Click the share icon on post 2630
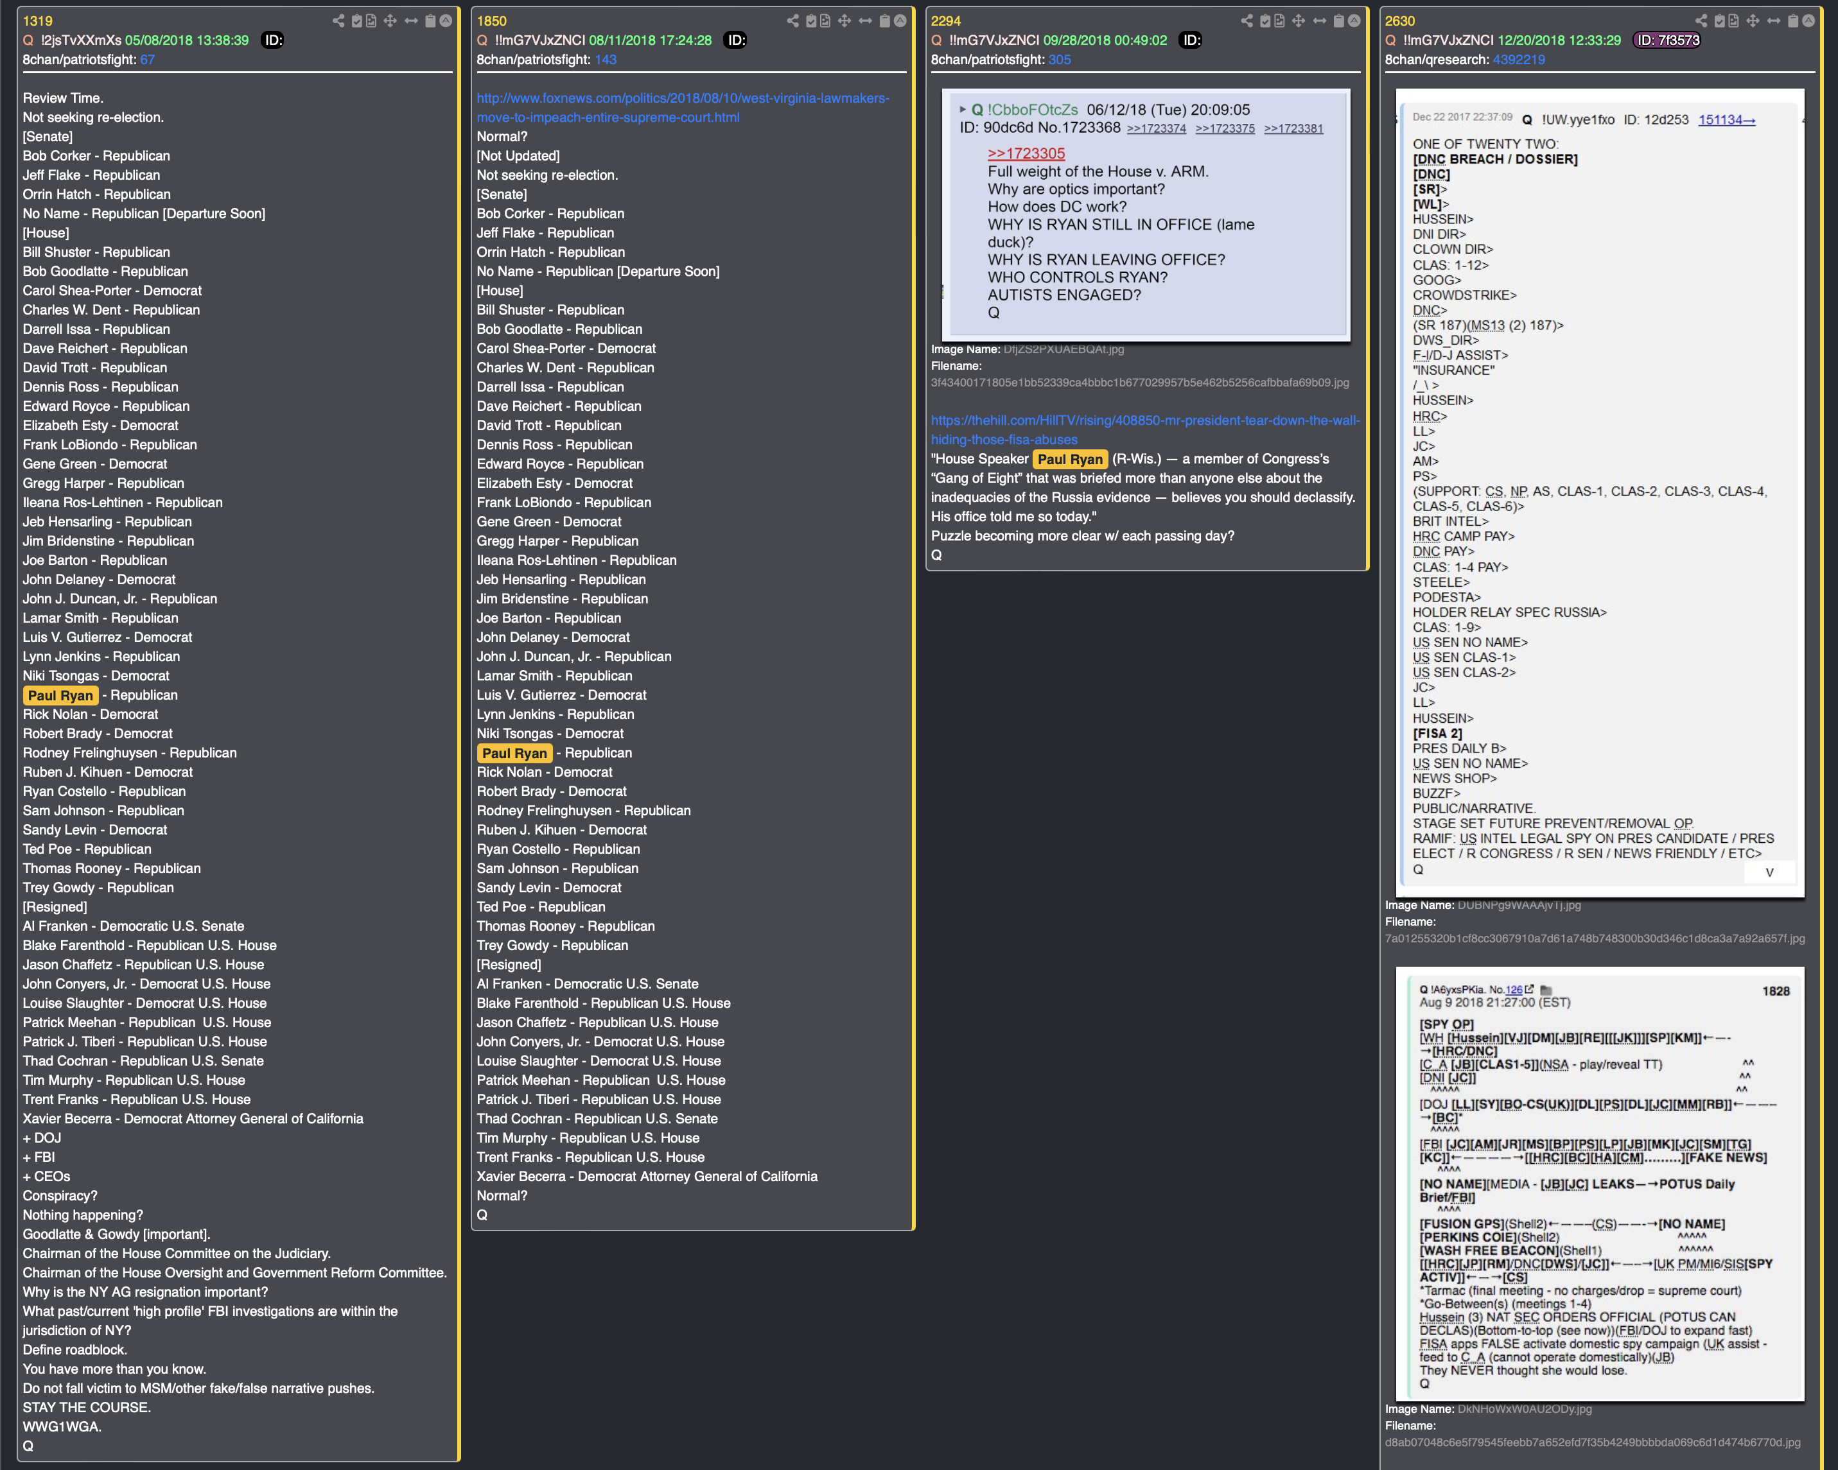 pyautogui.click(x=1702, y=21)
